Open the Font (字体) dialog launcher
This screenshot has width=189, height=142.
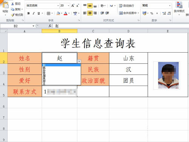(79, 20)
